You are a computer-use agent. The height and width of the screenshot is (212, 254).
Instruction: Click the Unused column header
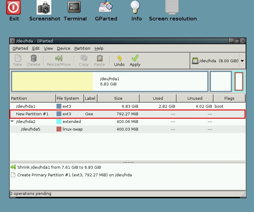tap(195, 98)
